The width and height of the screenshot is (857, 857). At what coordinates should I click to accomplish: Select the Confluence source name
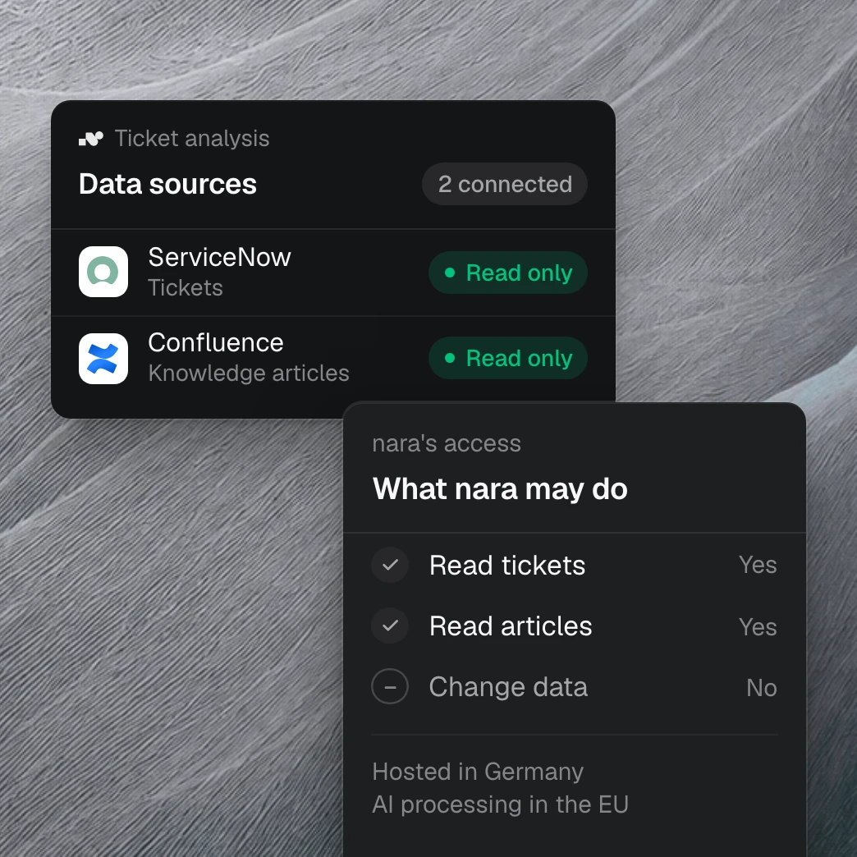[x=216, y=343]
